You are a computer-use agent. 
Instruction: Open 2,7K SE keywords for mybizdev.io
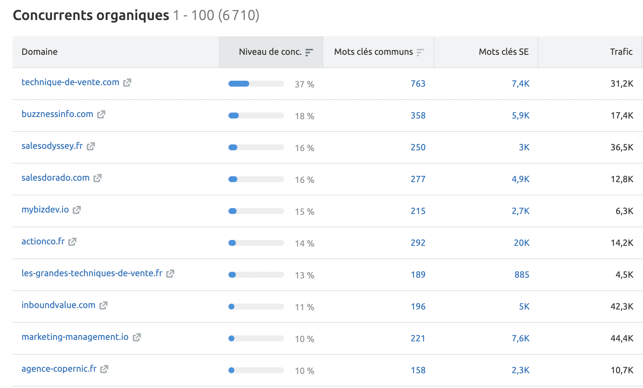(x=521, y=211)
